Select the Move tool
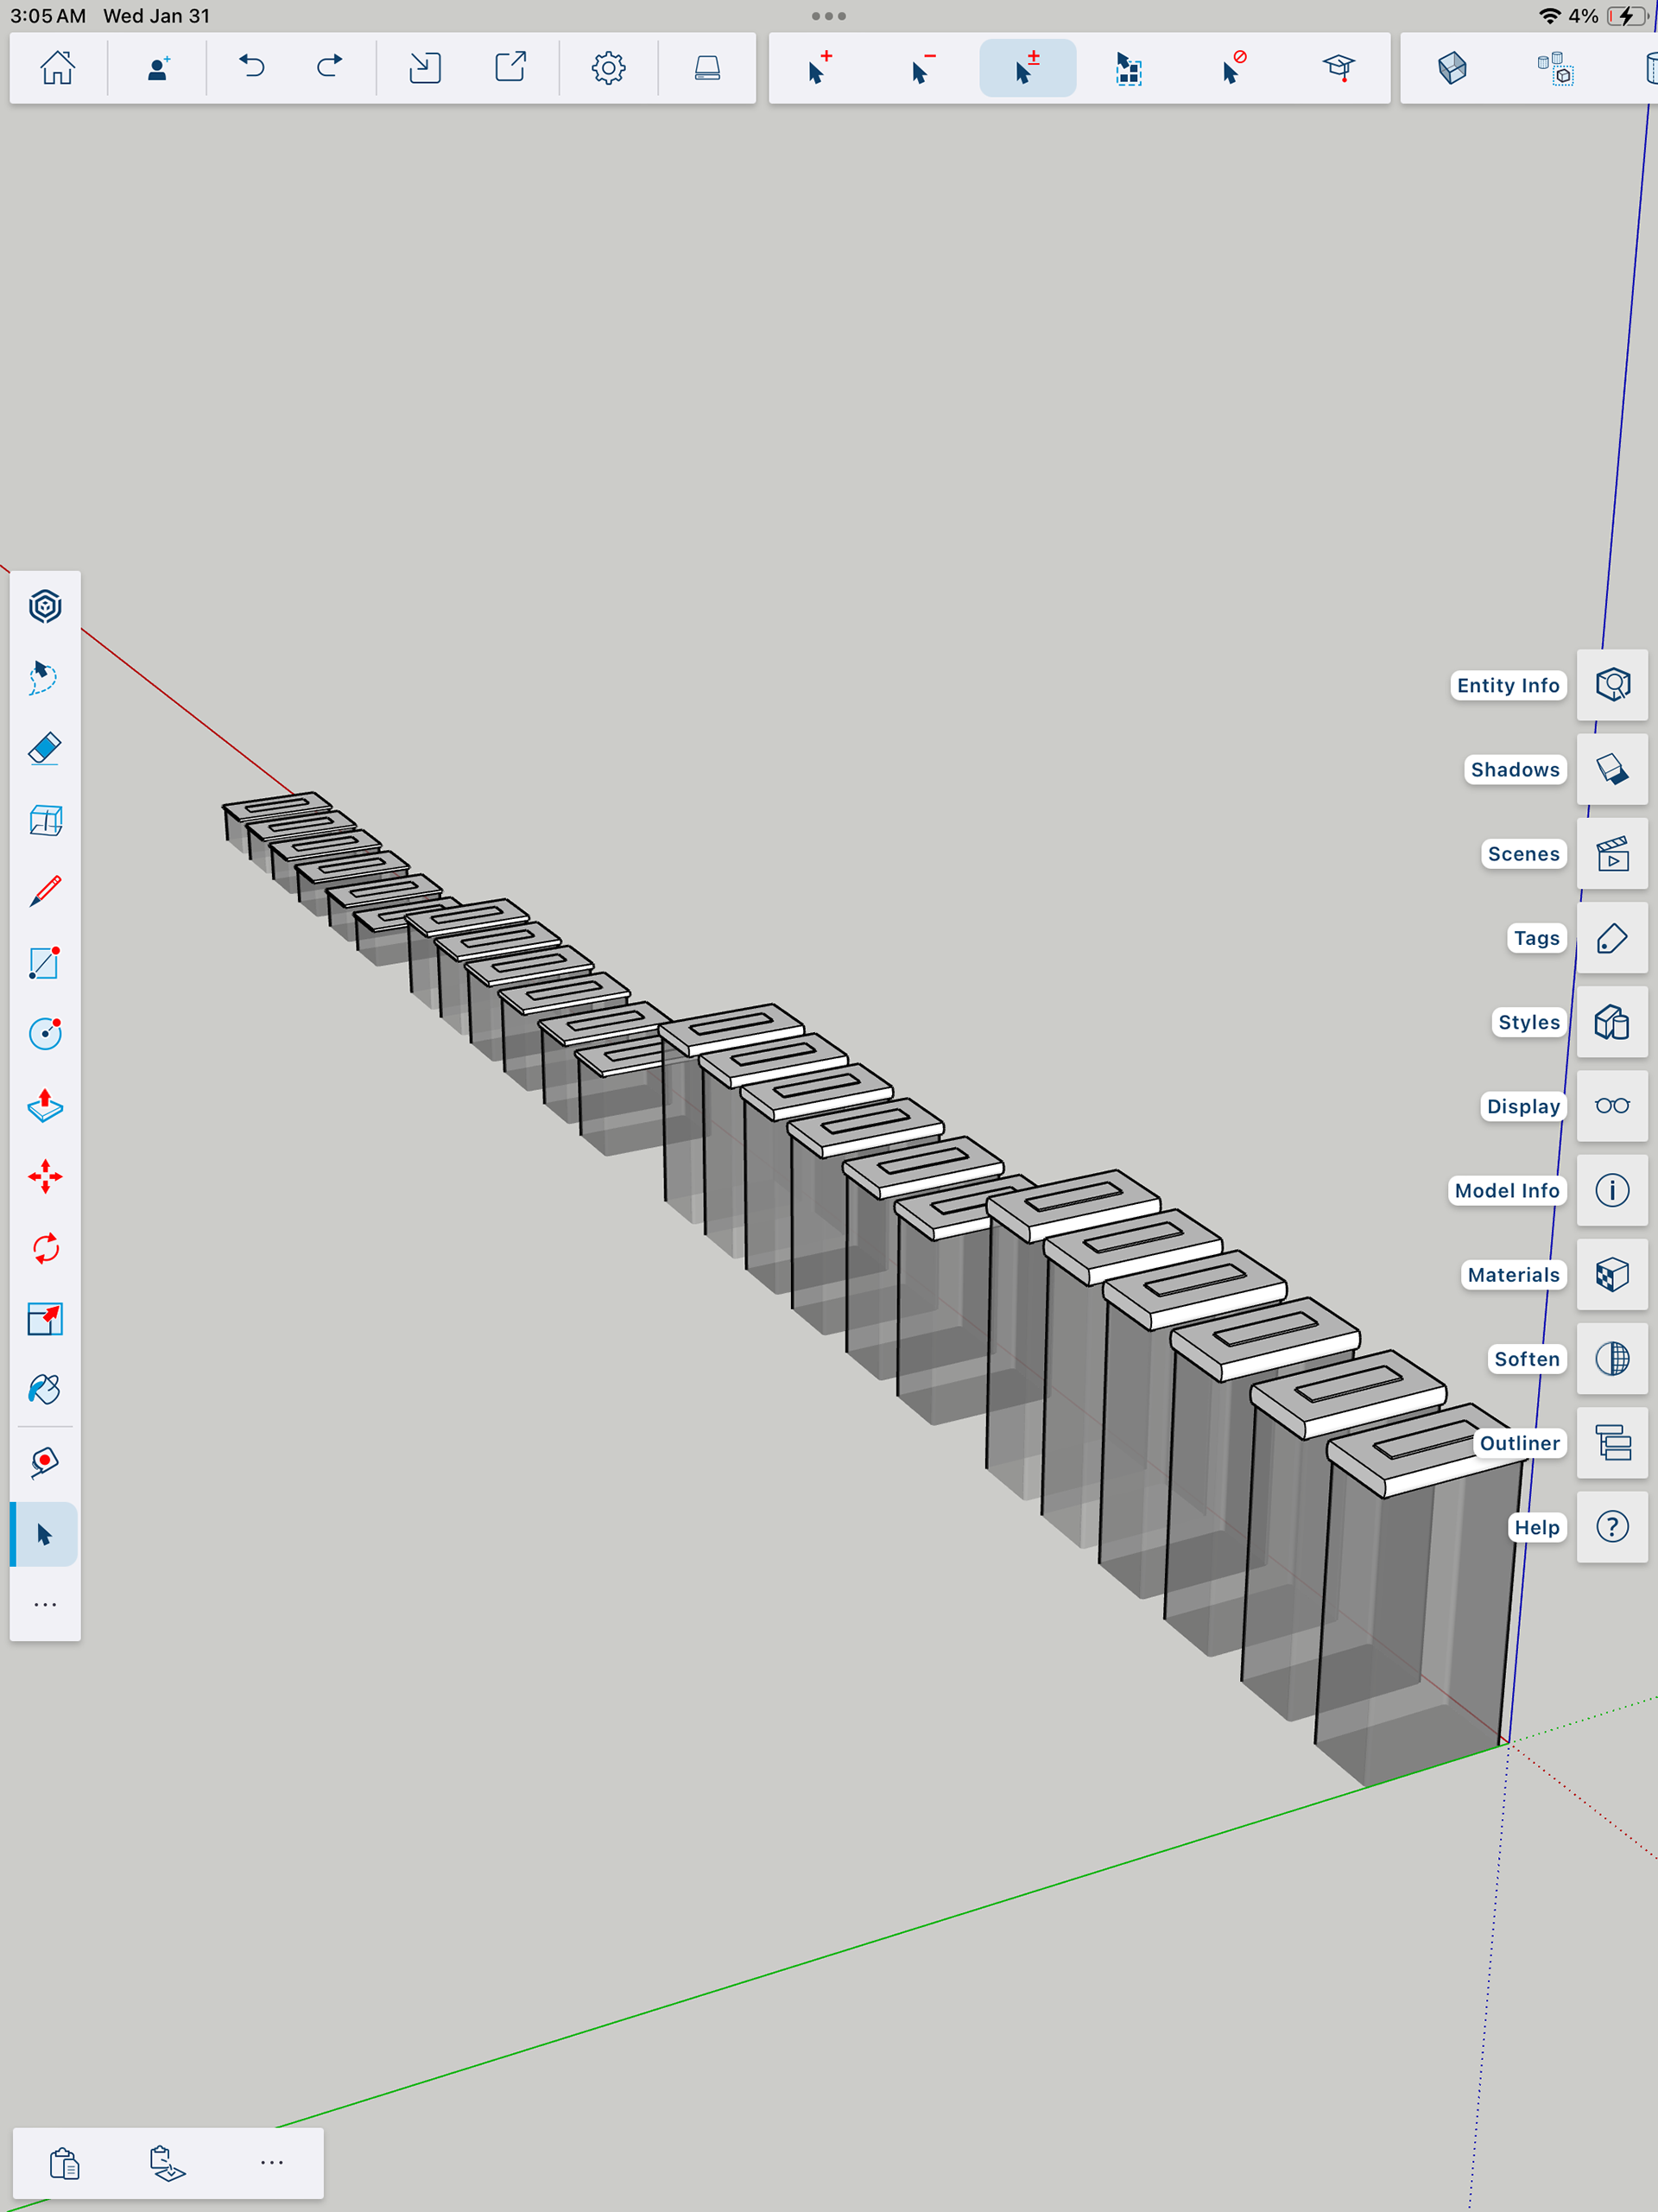The height and width of the screenshot is (2212, 1658). 45,1176
